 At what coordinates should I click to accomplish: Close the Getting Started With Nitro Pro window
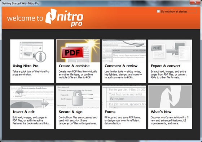195,3
